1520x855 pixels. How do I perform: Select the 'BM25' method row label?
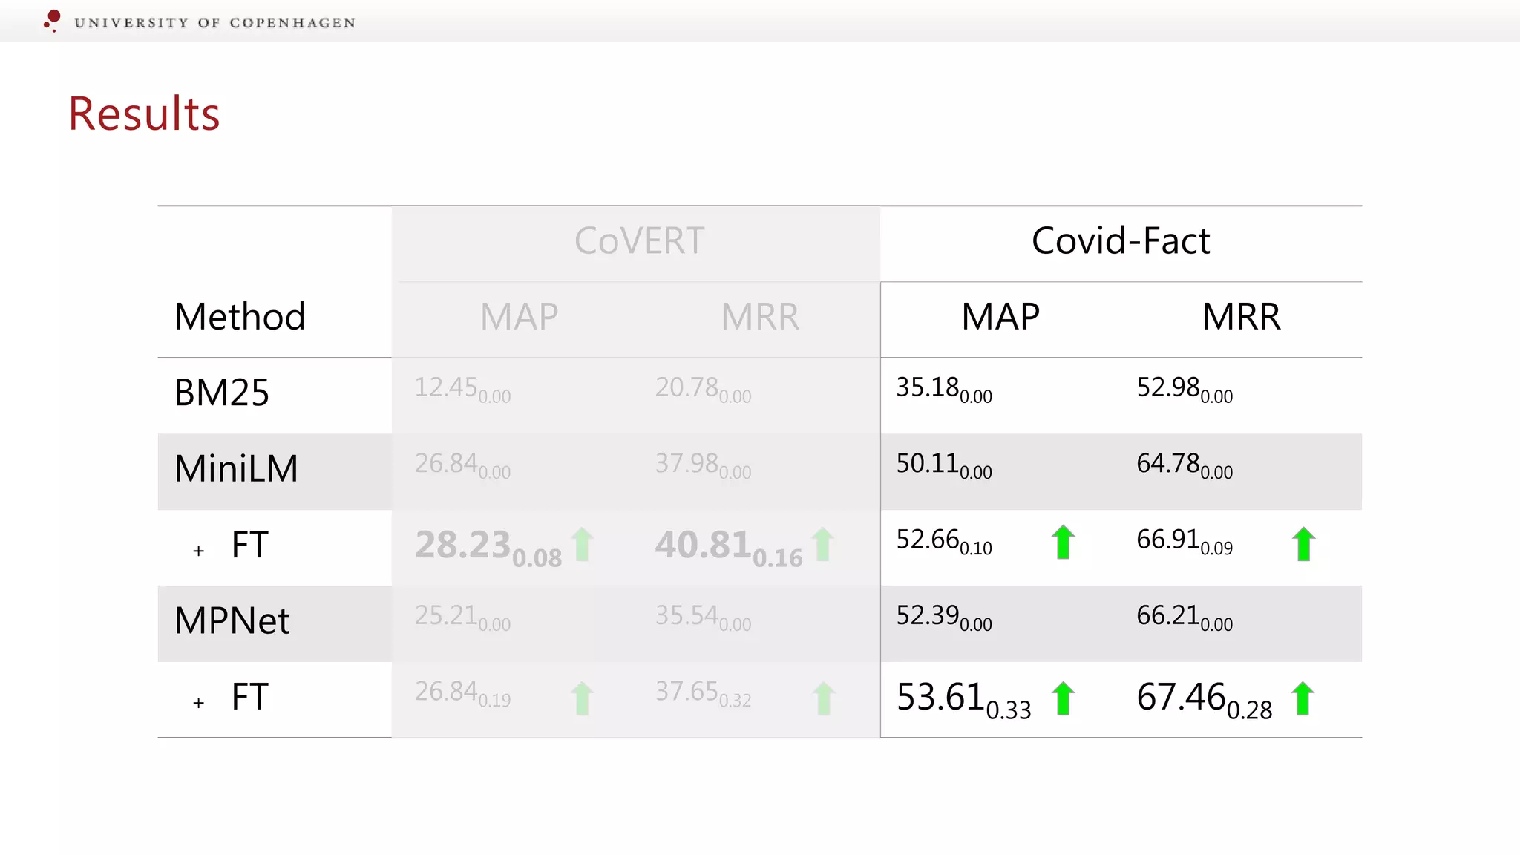click(x=222, y=393)
